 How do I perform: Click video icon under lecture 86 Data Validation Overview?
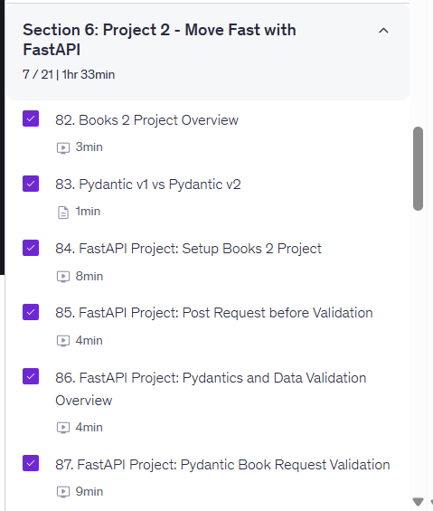click(63, 428)
